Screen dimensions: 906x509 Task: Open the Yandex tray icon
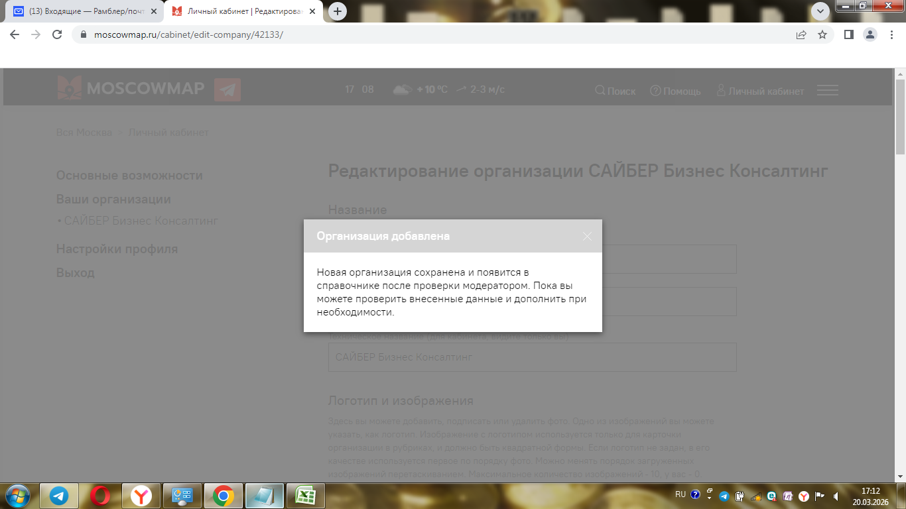[x=804, y=496]
